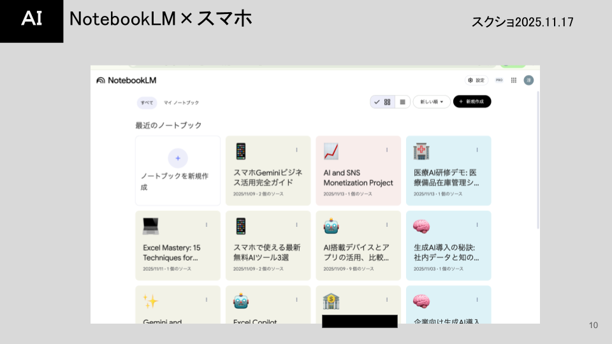Expand the sort order dropdown

[x=432, y=102]
